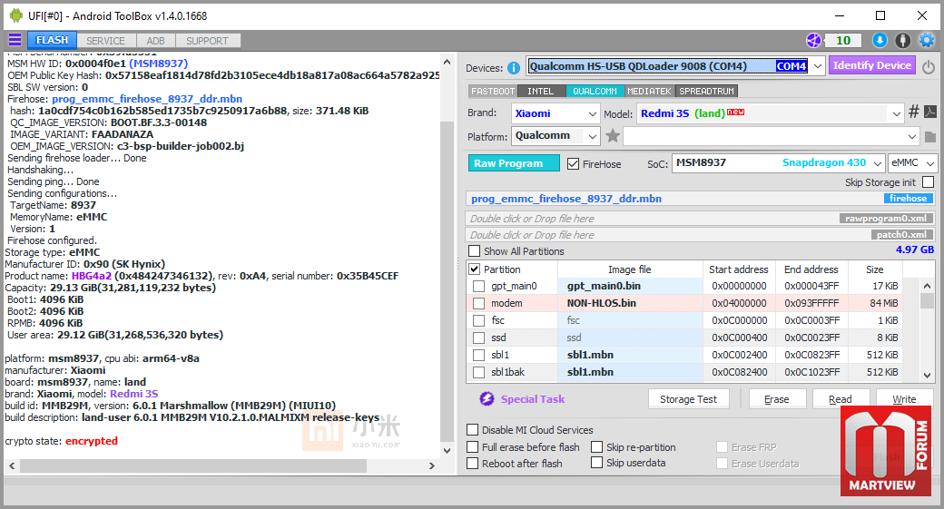Screen dimensions: 944x509
Task: Check the gpt_main0 partition checkbox
Action: (x=478, y=286)
